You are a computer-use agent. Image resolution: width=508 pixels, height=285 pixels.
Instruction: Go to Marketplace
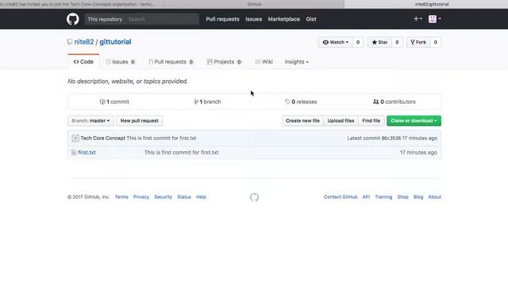284,19
